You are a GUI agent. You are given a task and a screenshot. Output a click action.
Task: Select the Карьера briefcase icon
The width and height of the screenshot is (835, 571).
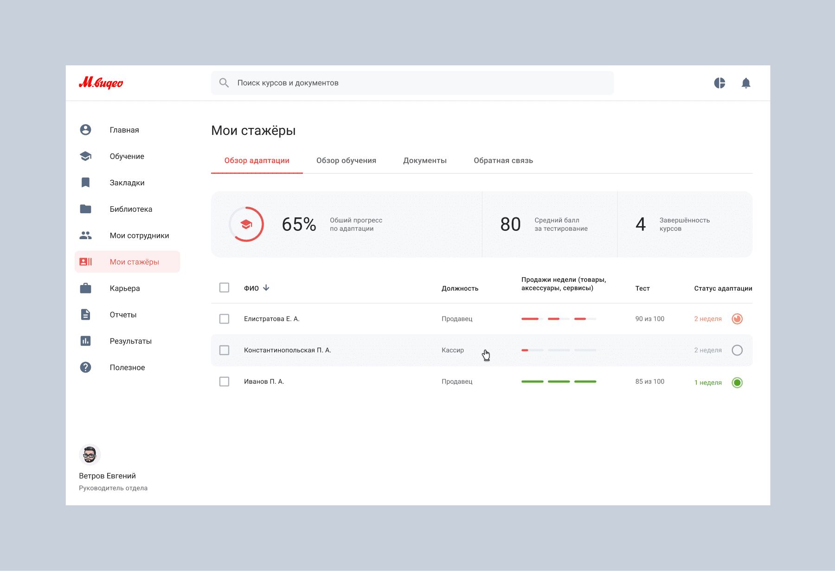85,288
